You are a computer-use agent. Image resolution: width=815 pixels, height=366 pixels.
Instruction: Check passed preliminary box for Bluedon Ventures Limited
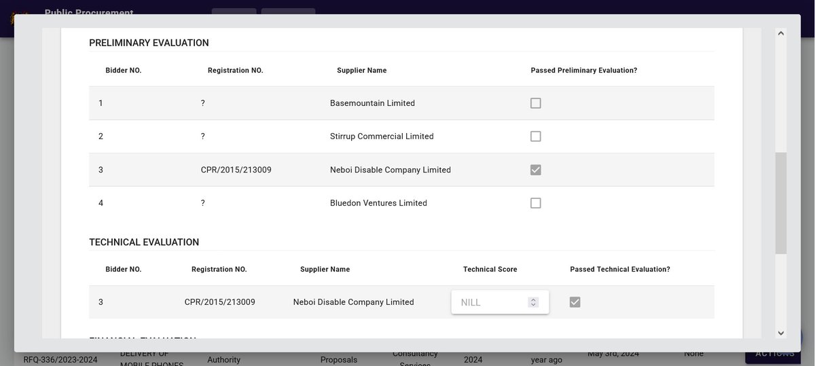pyautogui.click(x=535, y=203)
